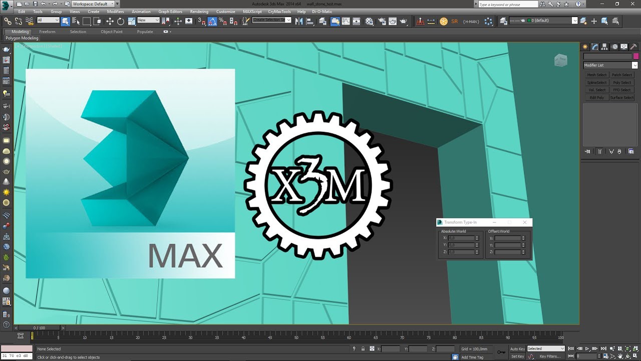Toggle Window/Crossing selection mode
The width and height of the screenshot is (641, 361).
98,21
